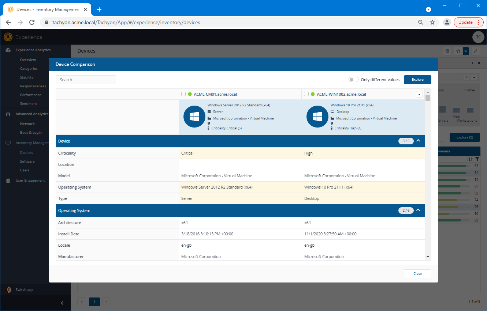Click previous page arrow in pagination

82,301
